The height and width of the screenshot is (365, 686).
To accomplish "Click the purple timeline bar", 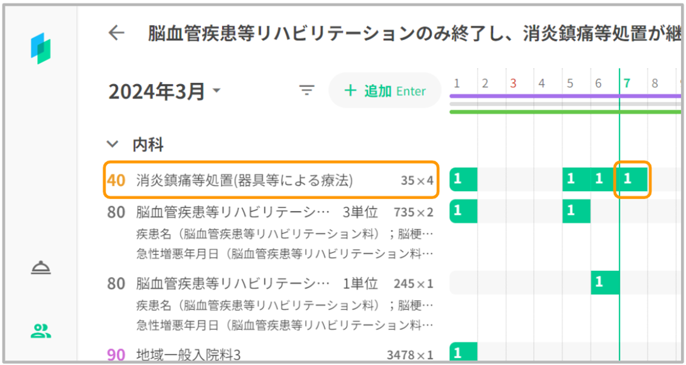I will coord(549,96).
